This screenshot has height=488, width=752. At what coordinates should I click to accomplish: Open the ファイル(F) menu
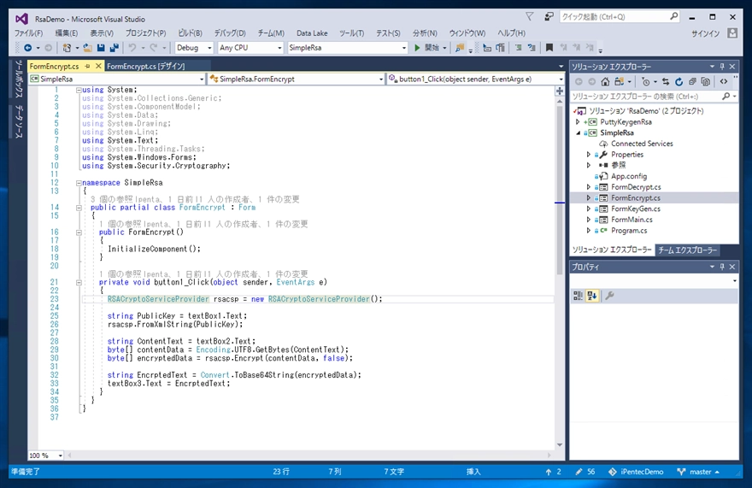pos(28,33)
